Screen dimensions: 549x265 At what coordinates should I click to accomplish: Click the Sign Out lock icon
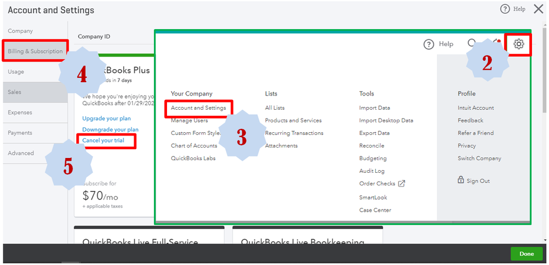coord(461,180)
